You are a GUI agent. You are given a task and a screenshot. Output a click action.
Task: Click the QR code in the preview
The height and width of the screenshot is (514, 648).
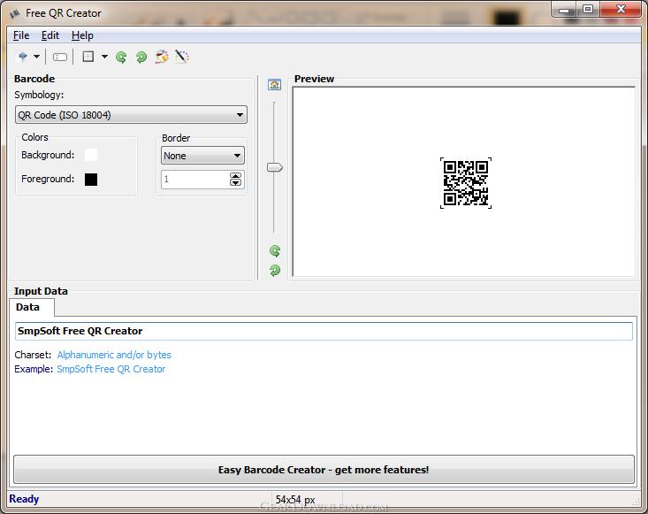coord(466,183)
